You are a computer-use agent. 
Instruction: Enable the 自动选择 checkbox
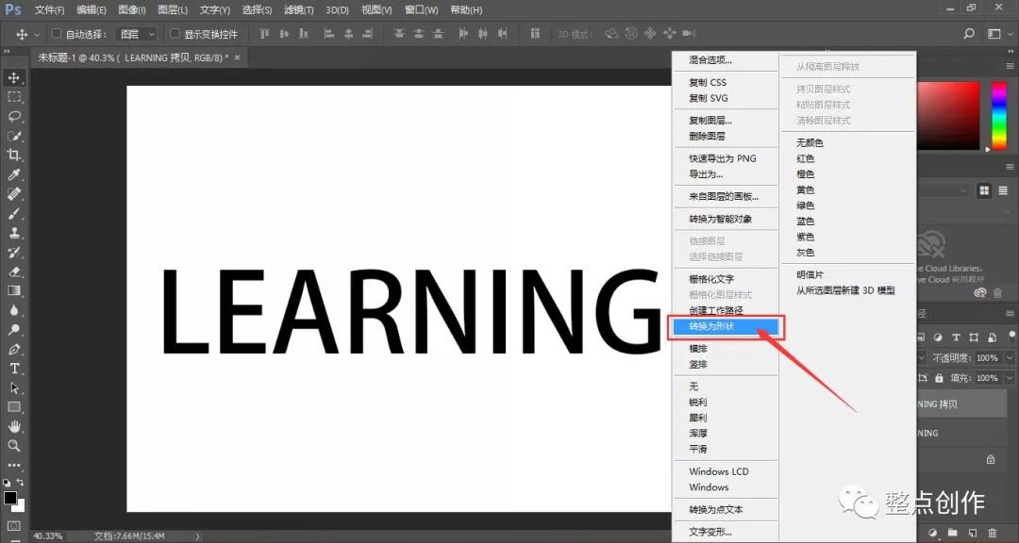56,34
